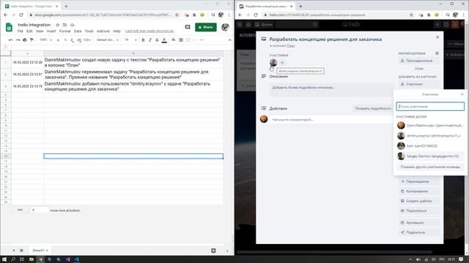Click the 'Архивация' card action
Image resolution: width=469 pixels, height=263 pixels.
click(x=419, y=223)
